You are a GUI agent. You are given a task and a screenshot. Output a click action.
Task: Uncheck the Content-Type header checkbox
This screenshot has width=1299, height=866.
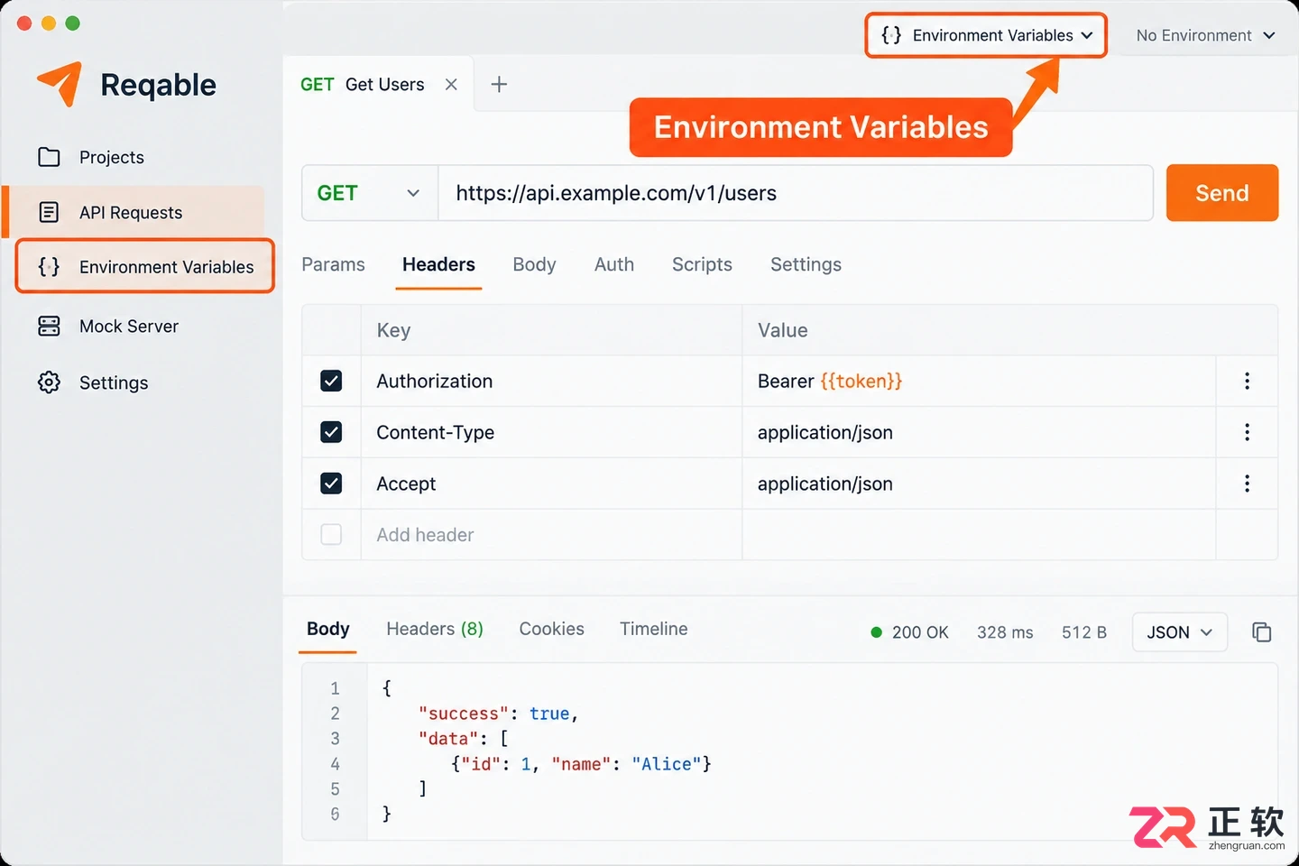tap(331, 432)
